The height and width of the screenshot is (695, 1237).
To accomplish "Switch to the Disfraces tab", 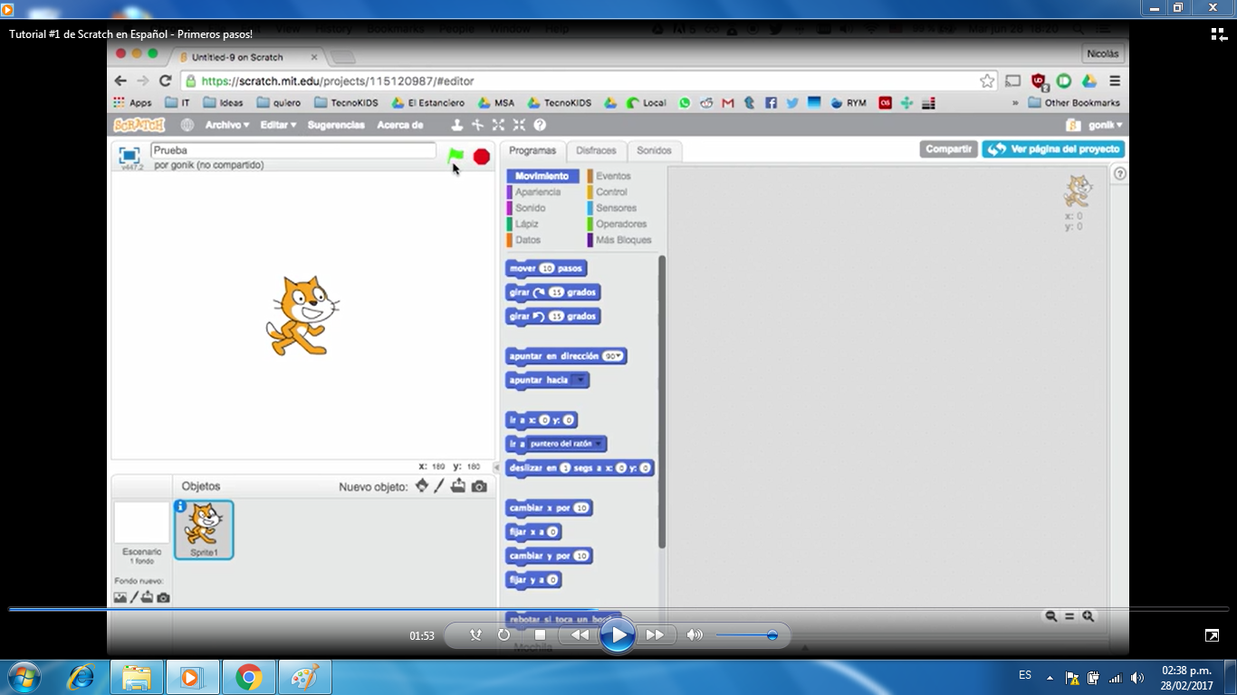I will [x=596, y=150].
